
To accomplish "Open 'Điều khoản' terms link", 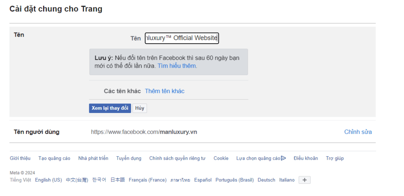I will [x=305, y=158].
